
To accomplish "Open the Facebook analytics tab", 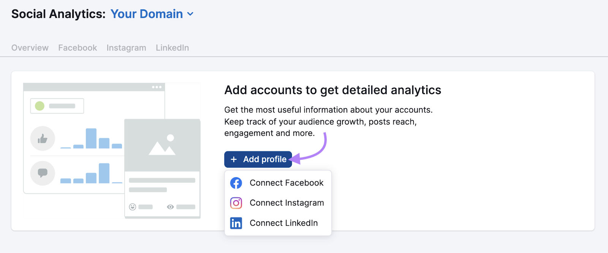I will point(77,47).
